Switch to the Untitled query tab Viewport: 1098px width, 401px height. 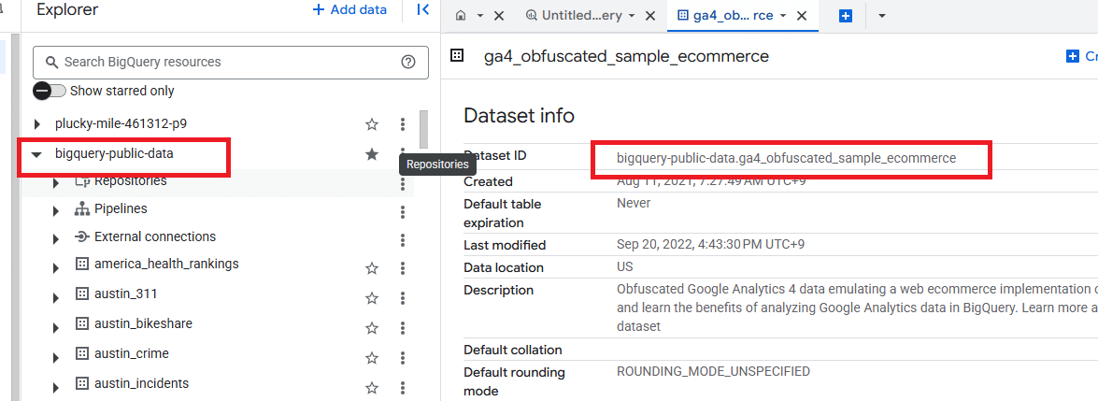click(579, 16)
